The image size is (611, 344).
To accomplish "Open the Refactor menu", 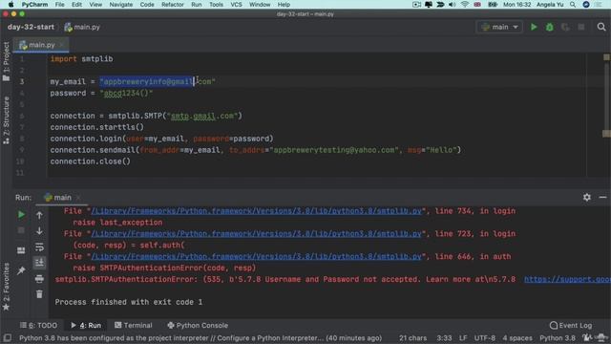I will coord(172,5).
